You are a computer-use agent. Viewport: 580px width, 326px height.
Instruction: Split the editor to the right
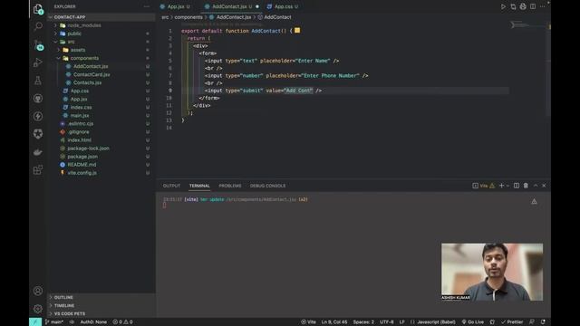pyautogui.click(x=533, y=6)
